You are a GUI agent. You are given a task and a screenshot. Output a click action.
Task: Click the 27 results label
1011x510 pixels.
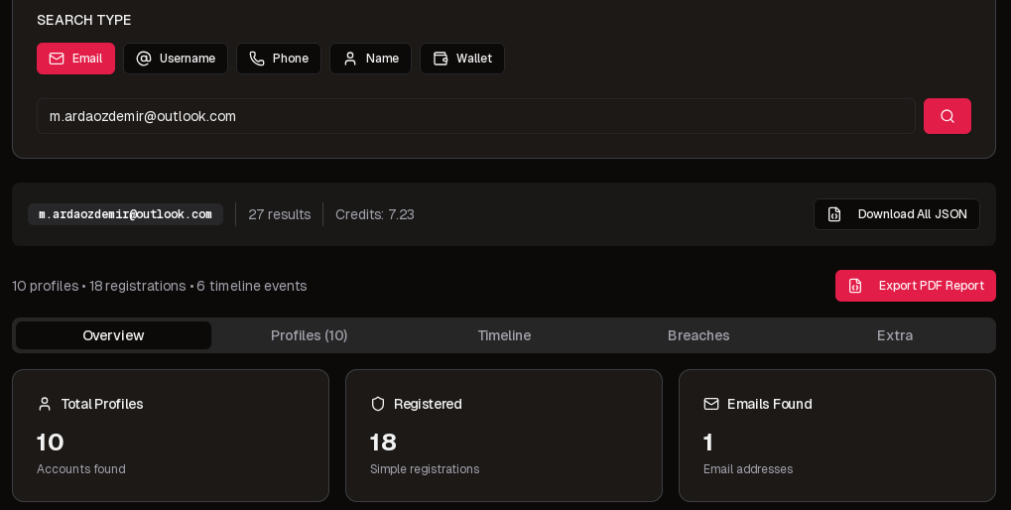pyautogui.click(x=279, y=214)
